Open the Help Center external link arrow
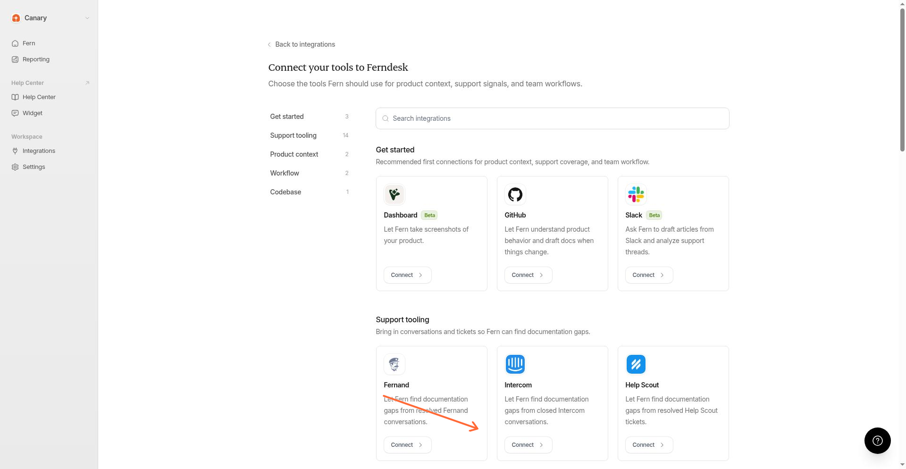The height and width of the screenshot is (469, 906). [87, 83]
